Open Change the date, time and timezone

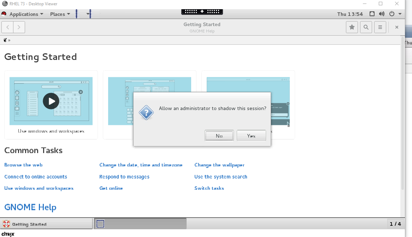141,165
